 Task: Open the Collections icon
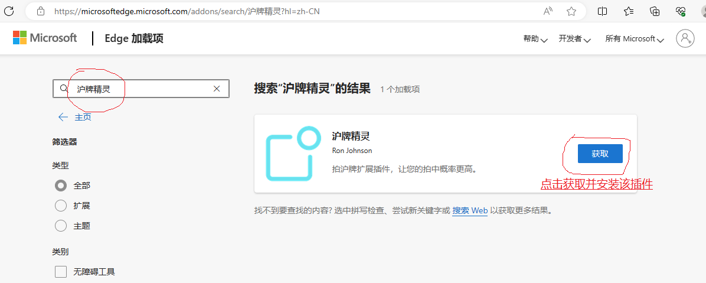[655, 11]
